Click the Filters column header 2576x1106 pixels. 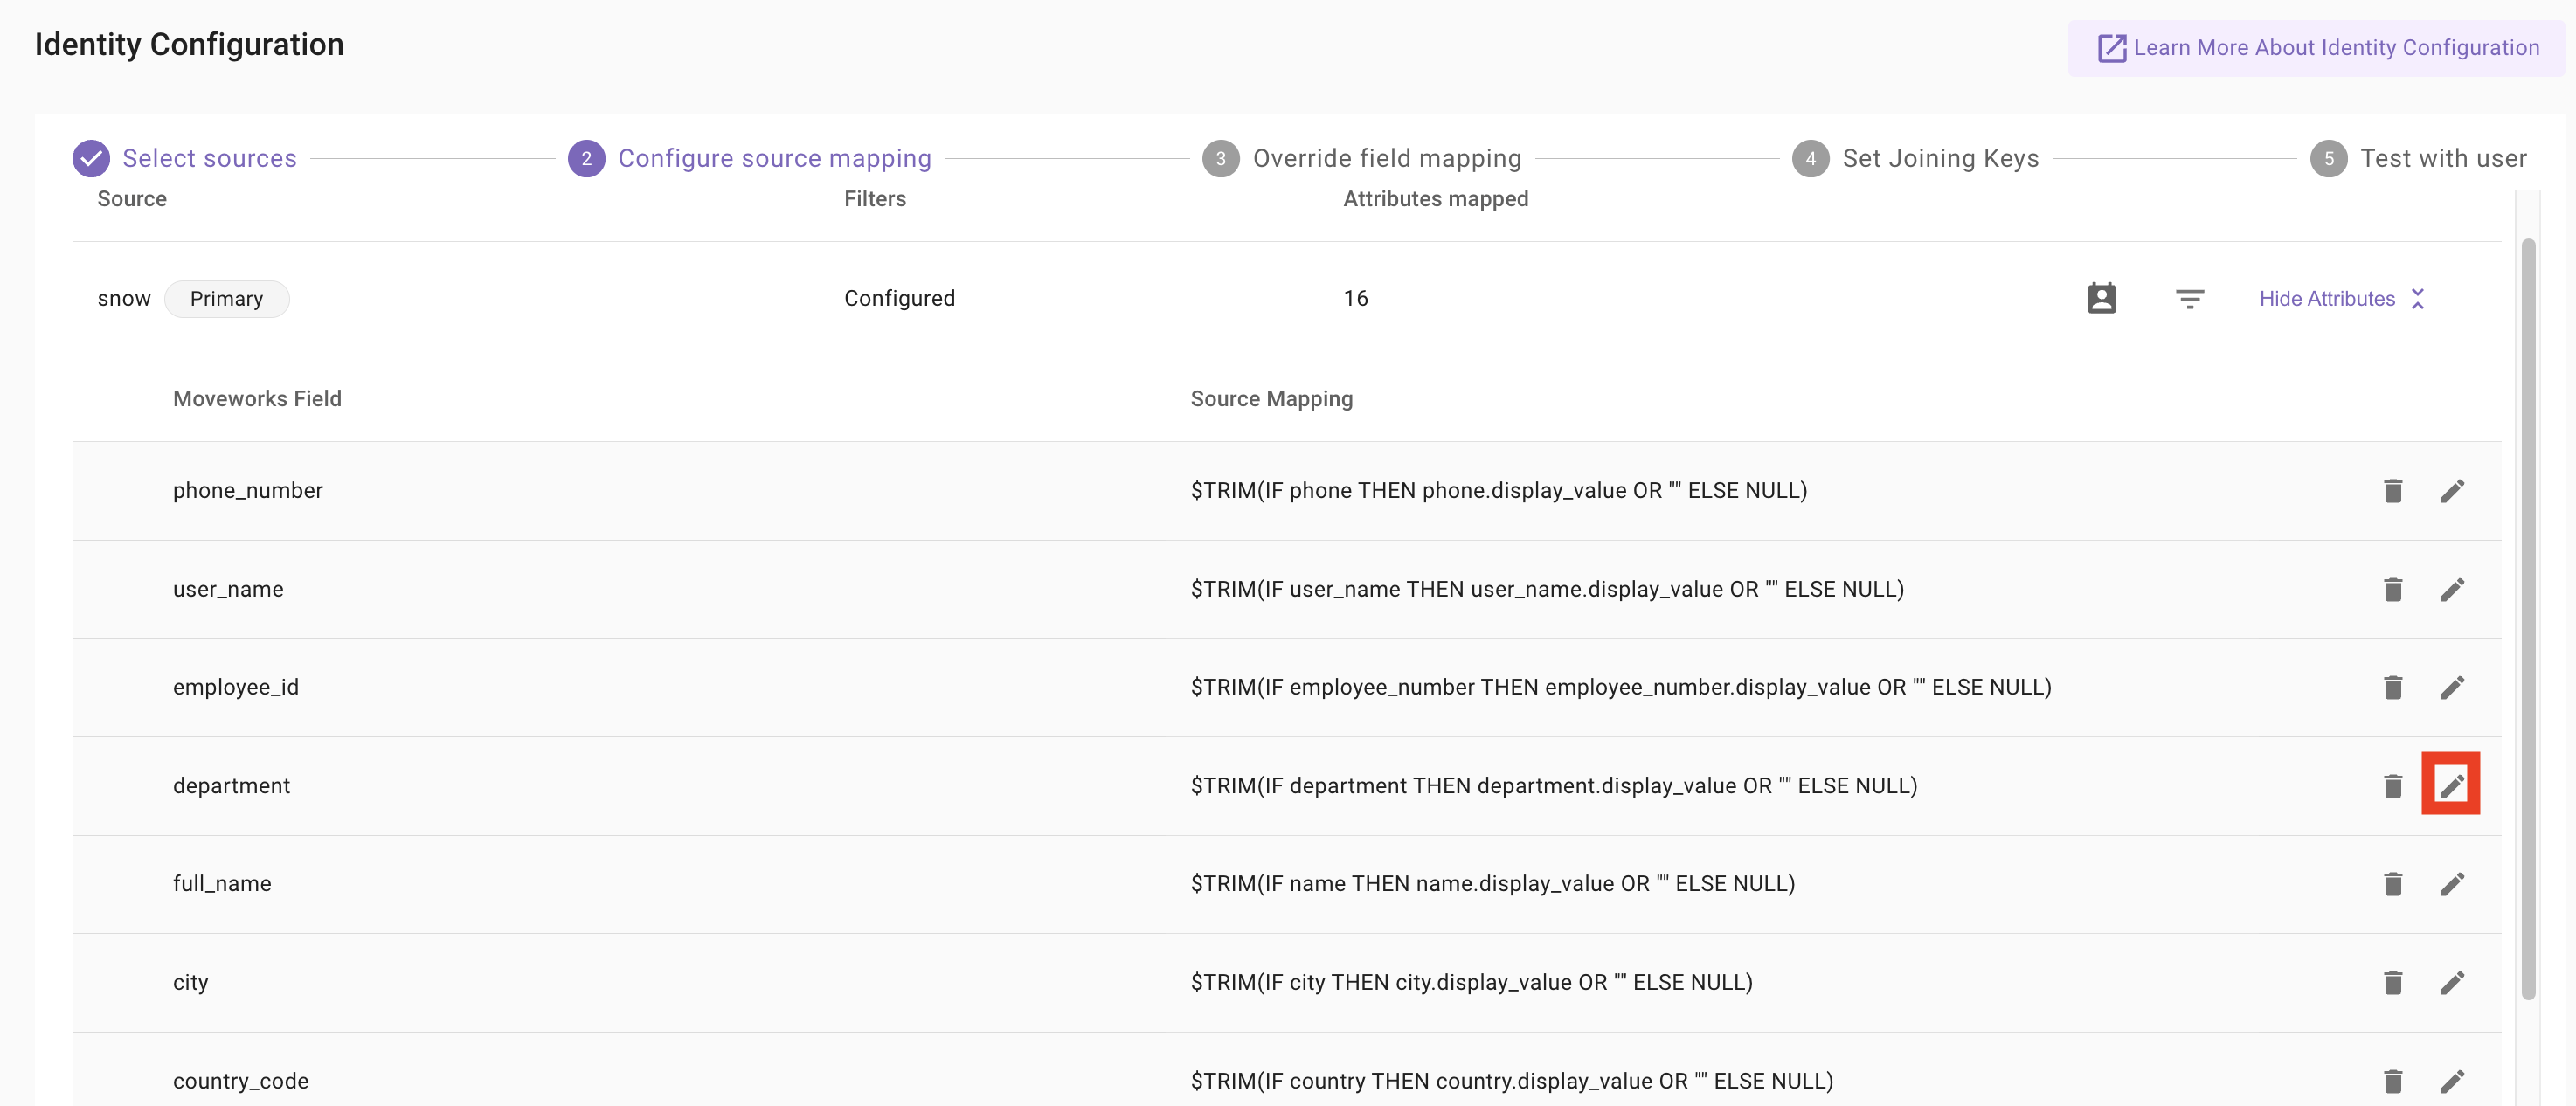pyautogui.click(x=875, y=199)
